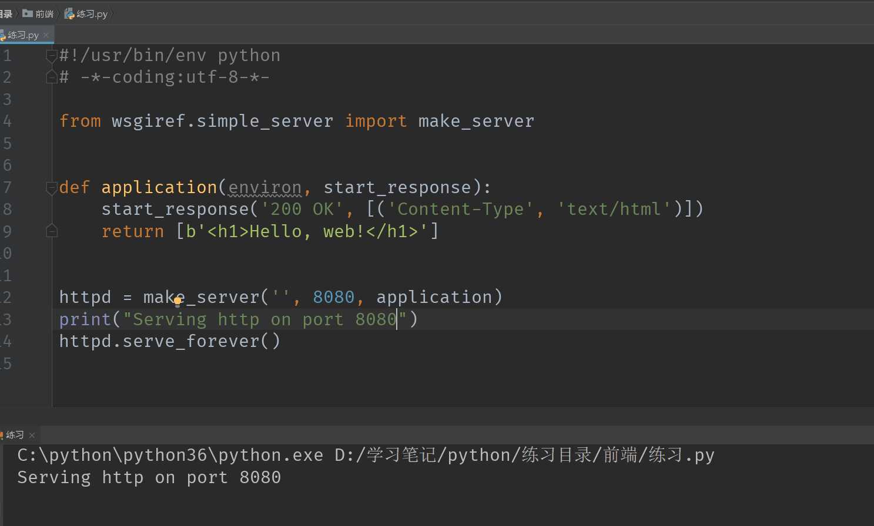Click the 'environ' parameter with warning underline
Image resolution: width=874 pixels, height=526 pixels.
click(264, 187)
